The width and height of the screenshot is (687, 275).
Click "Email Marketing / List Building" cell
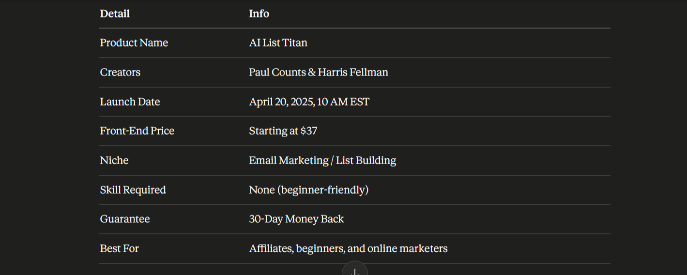click(322, 160)
